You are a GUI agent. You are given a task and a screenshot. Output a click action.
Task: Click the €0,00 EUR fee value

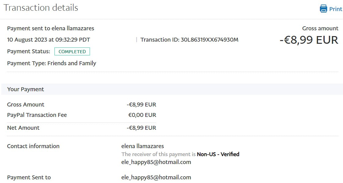[142, 115]
